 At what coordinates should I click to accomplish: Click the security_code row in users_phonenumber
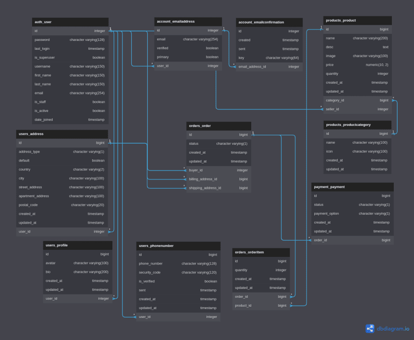coord(178,273)
